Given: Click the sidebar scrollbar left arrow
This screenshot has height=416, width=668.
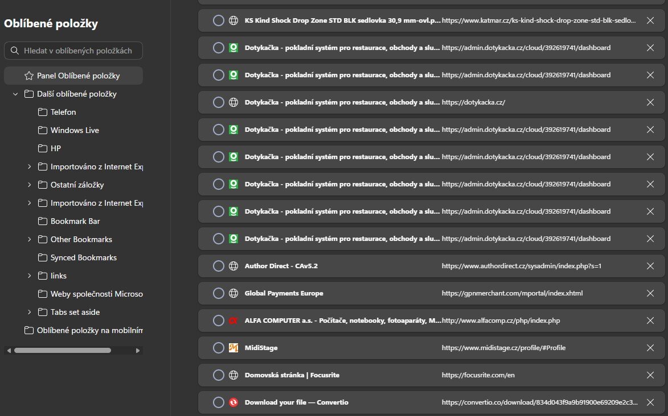Looking at the screenshot, I should (x=9, y=351).
